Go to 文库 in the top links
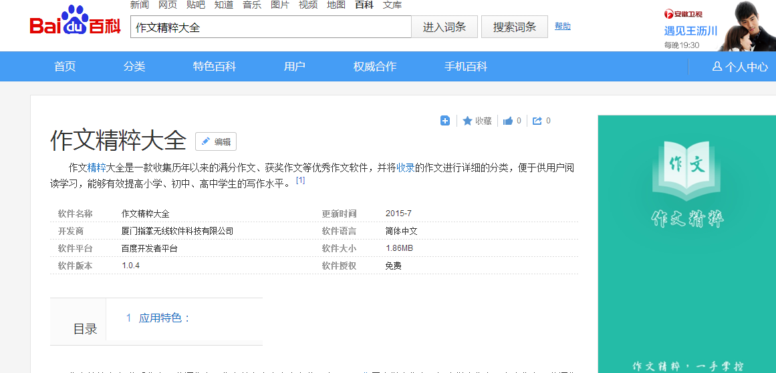This screenshot has height=373, width=776. (x=392, y=5)
